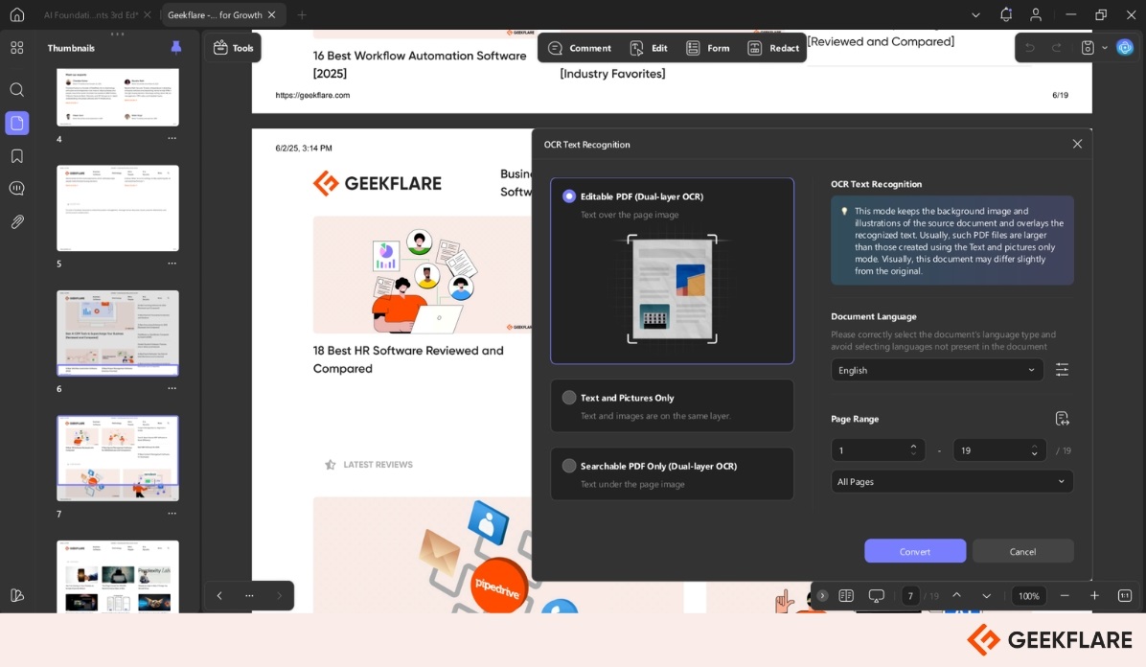
Task: Open All Pages dropdown
Action: click(951, 481)
